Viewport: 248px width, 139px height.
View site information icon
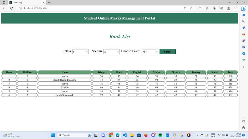[x=20, y=8]
